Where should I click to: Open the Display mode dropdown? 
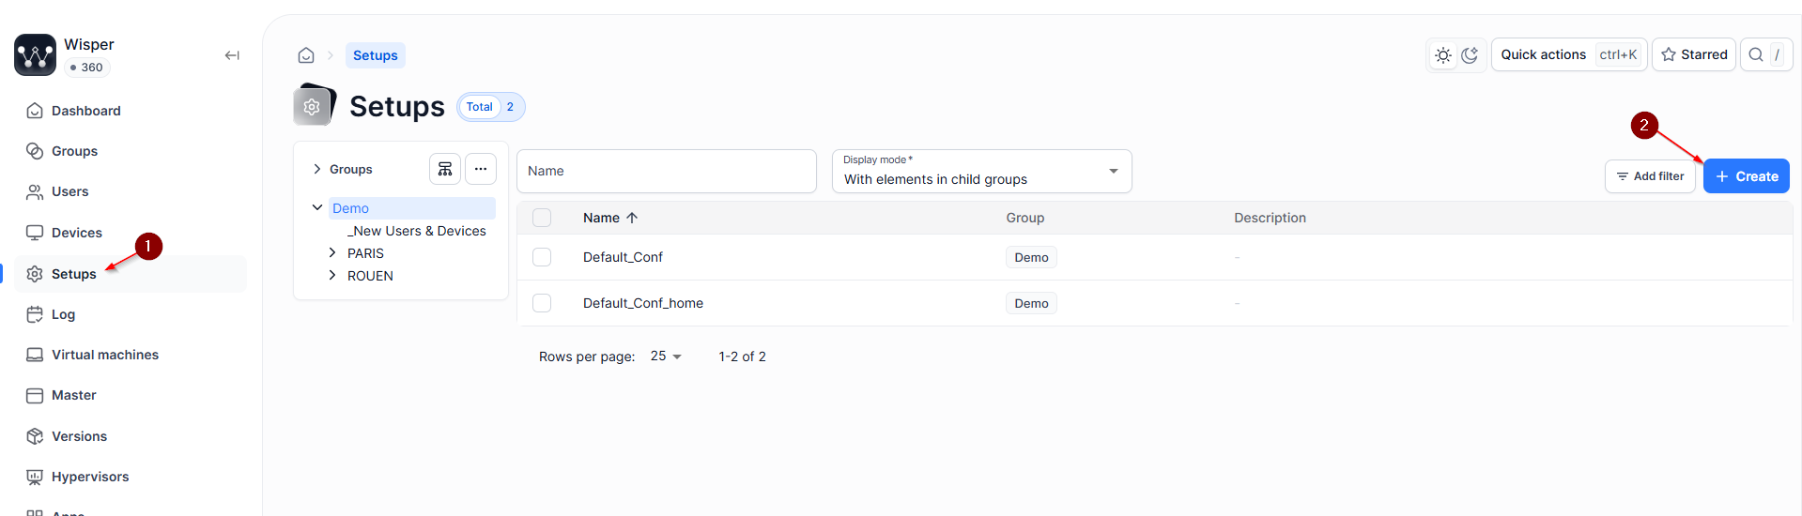pyautogui.click(x=982, y=171)
